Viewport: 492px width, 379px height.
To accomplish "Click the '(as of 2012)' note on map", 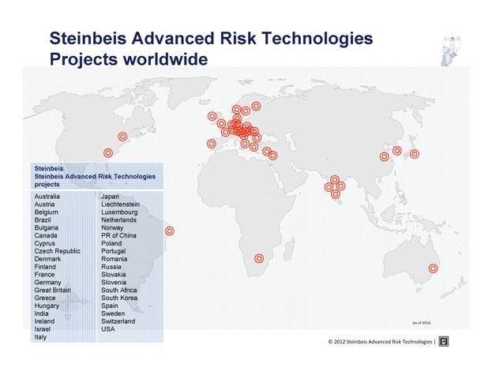I will coord(422,322).
